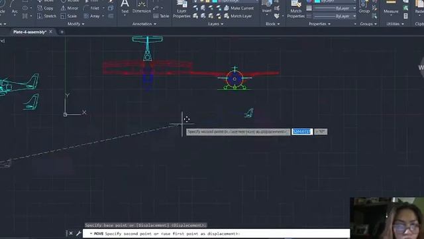The width and height of the screenshot is (424, 239).
Task: Expand the Block panel
Action: click(x=272, y=24)
